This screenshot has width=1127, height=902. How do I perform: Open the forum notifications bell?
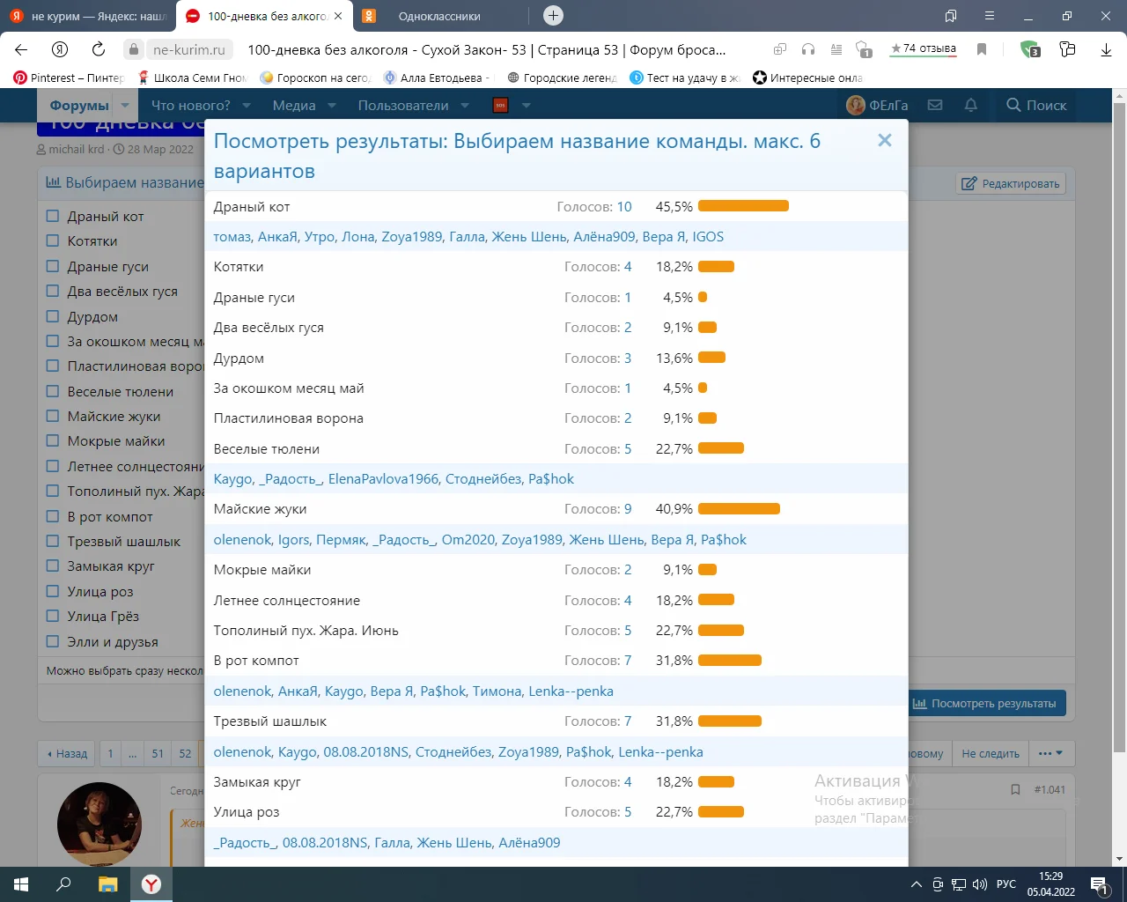click(971, 105)
